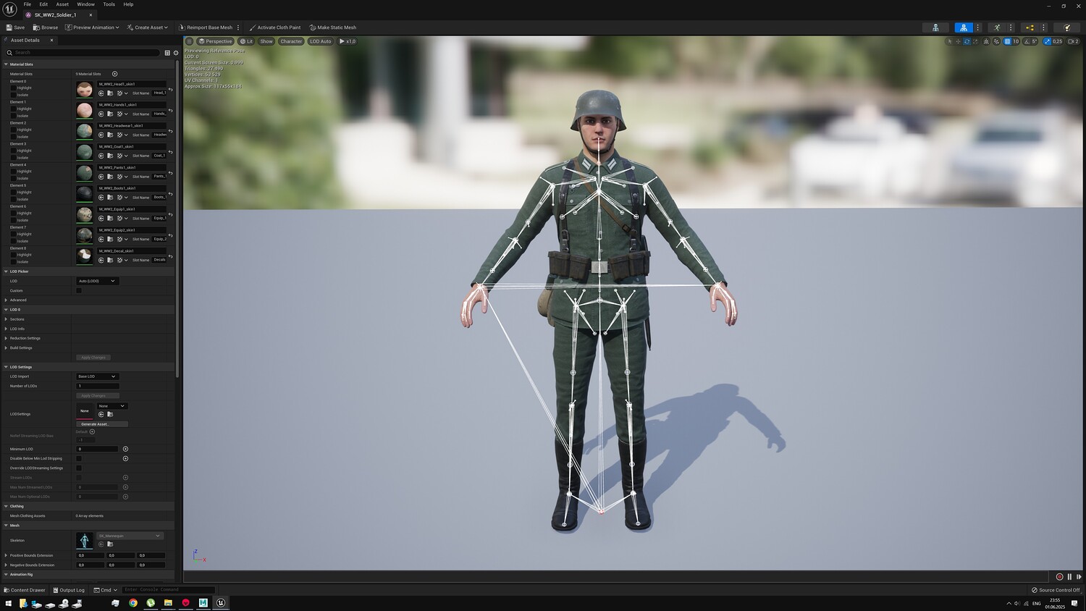Click the Save button
The height and width of the screenshot is (611, 1086).
15,28
